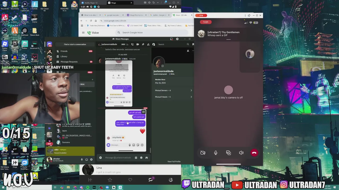
Task: Start video call in Discord header
Action: 138,44
